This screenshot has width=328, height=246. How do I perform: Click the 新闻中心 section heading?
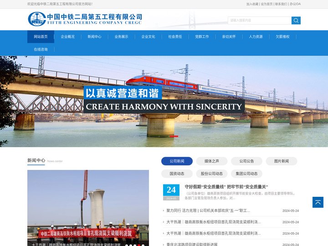coord(36,160)
